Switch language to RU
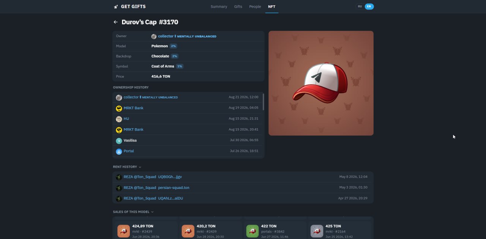Screen dimensions: 486x239 [x=360, y=6]
